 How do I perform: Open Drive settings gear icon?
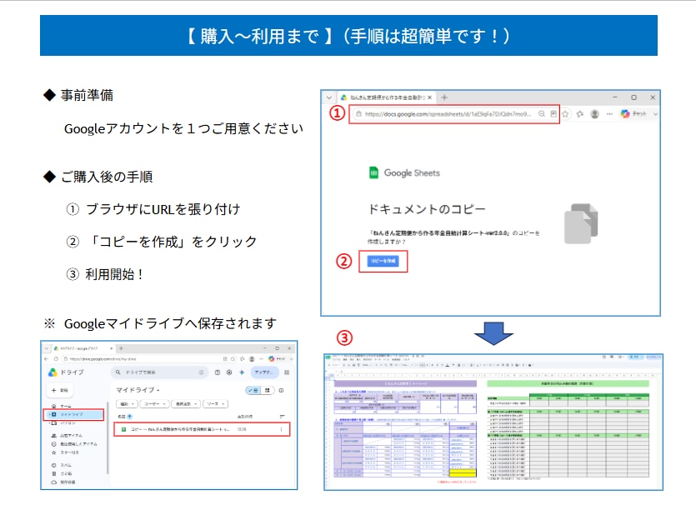click(x=229, y=372)
